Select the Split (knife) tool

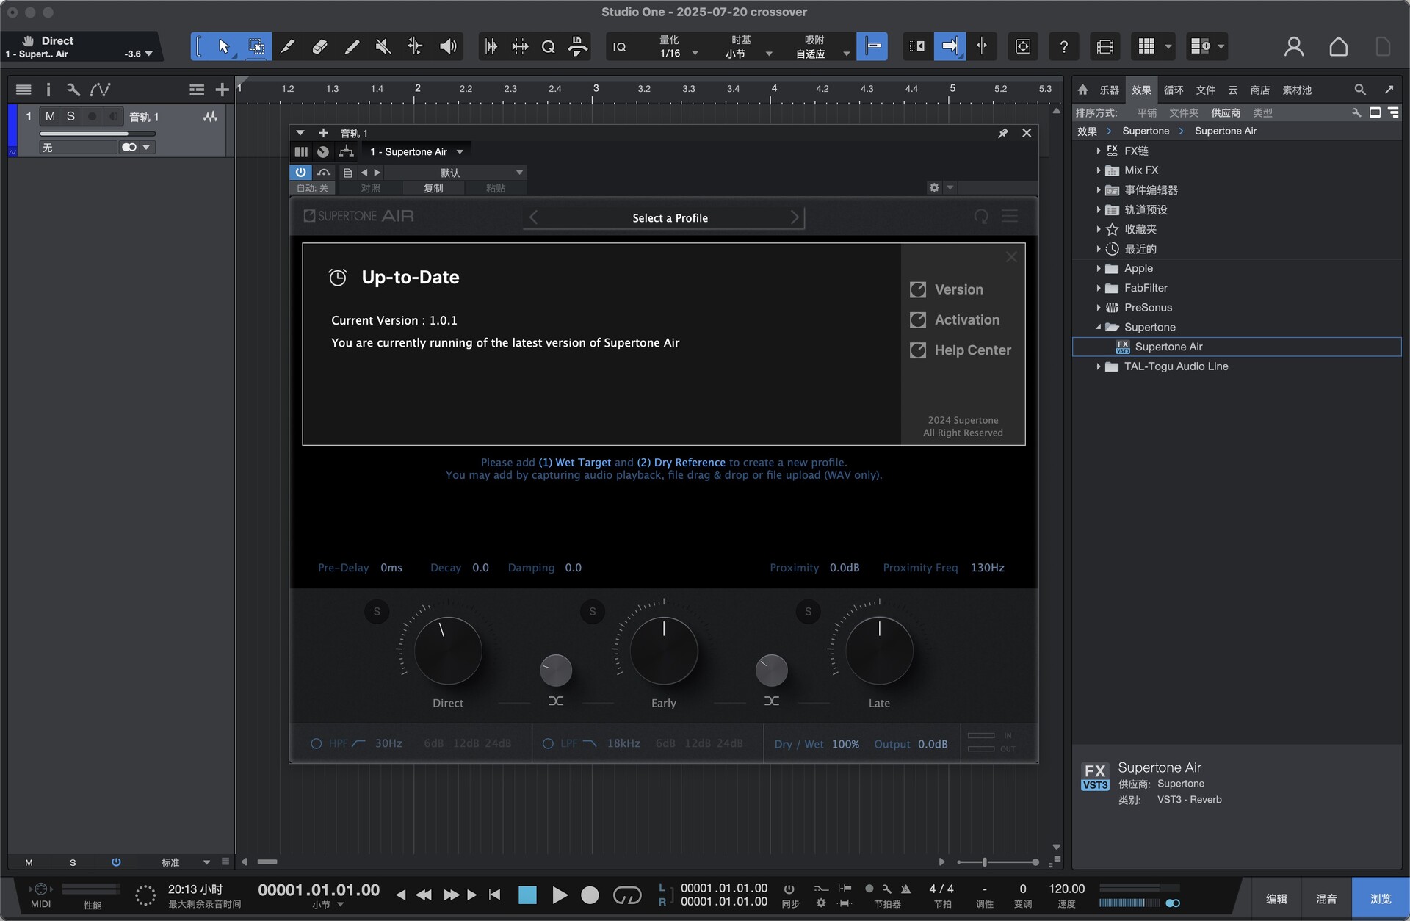point(288,47)
